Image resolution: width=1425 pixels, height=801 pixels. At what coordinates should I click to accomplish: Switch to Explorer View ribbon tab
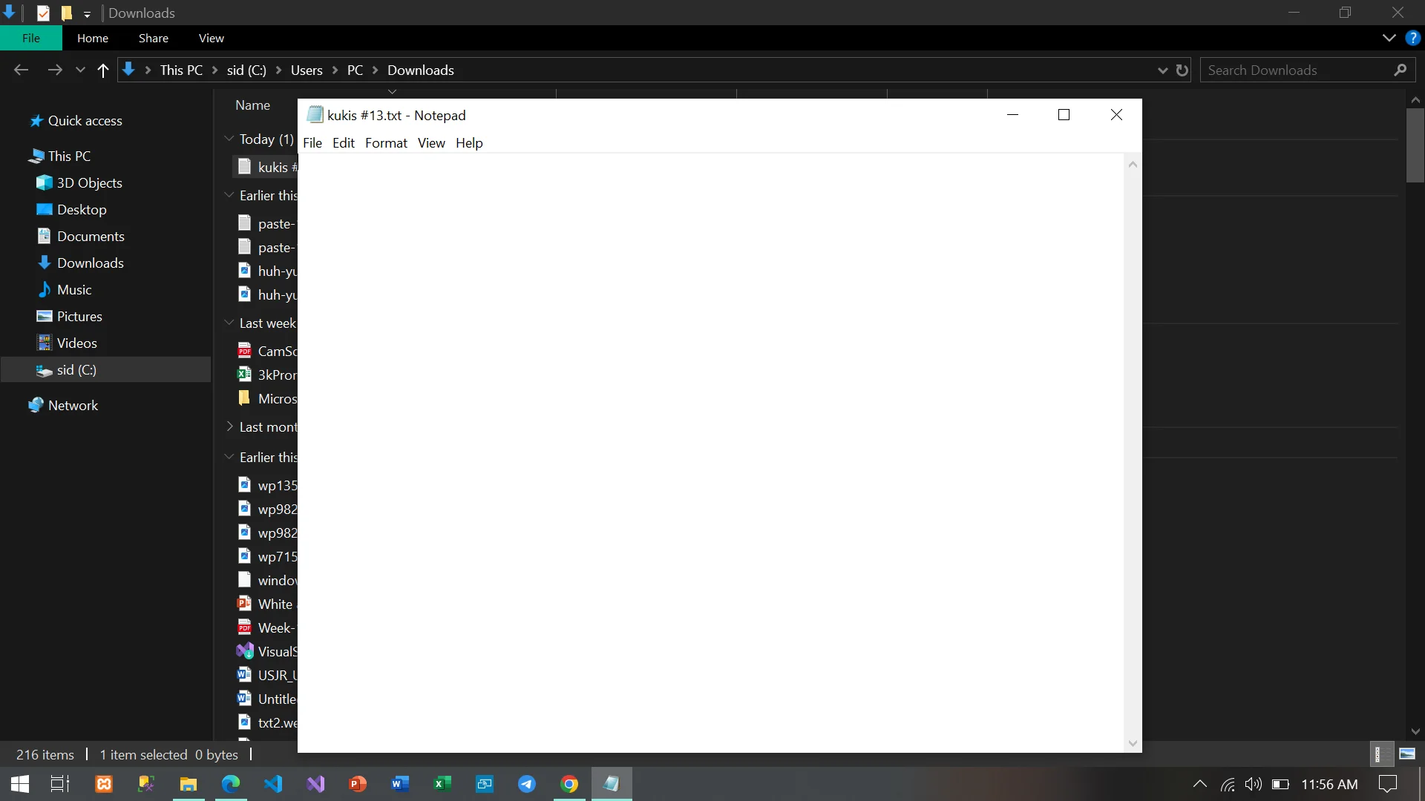(x=212, y=38)
